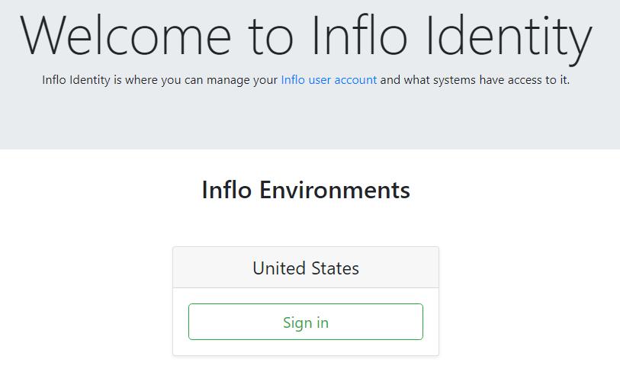Click the green Sign in button
The height and width of the screenshot is (385, 620).
pyautogui.click(x=306, y=322)
